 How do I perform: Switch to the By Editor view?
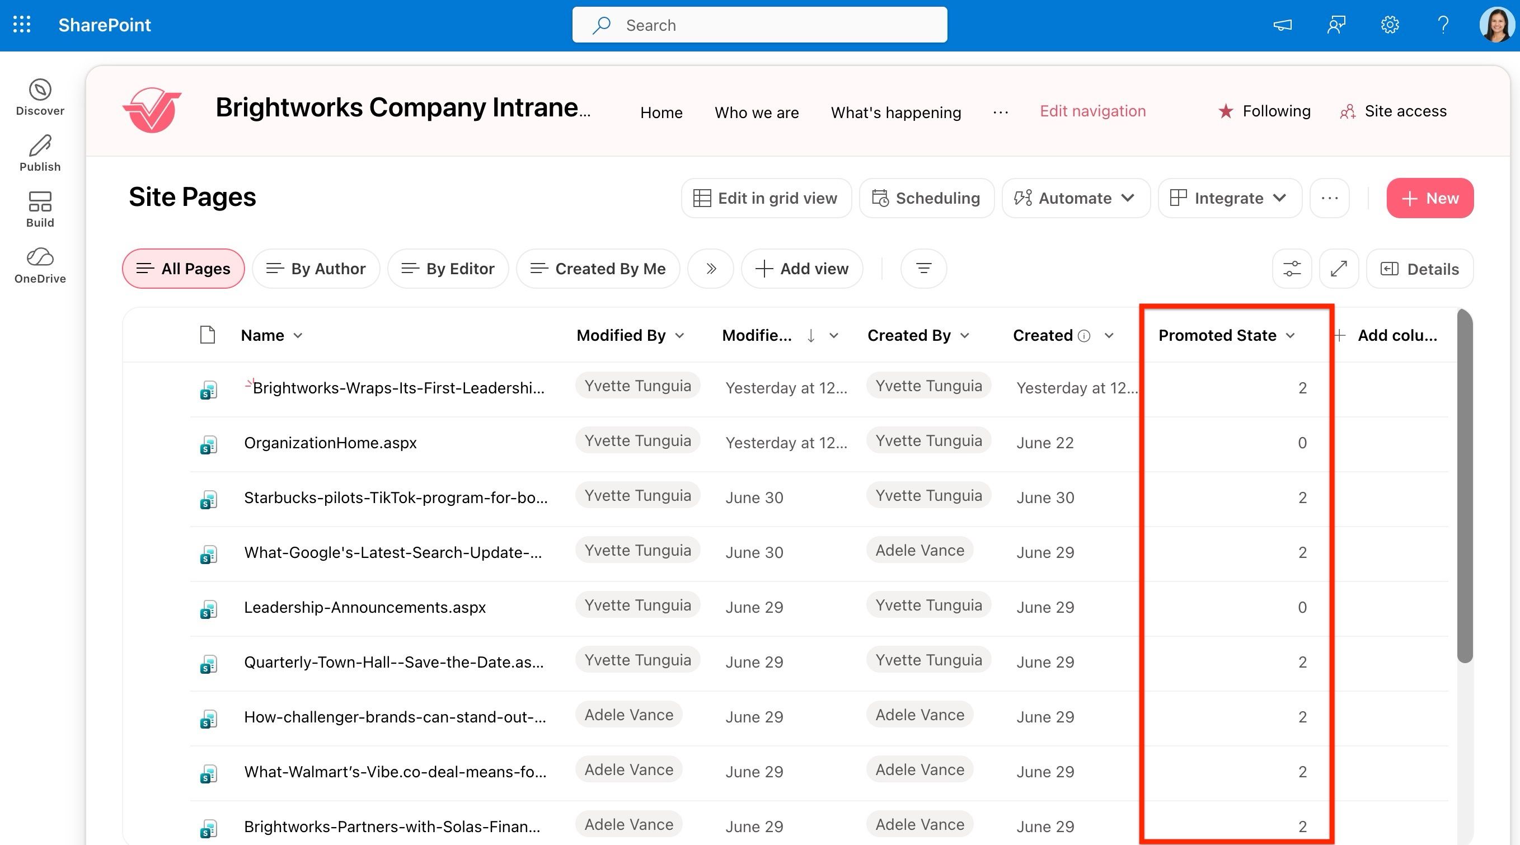click(448, 269)
